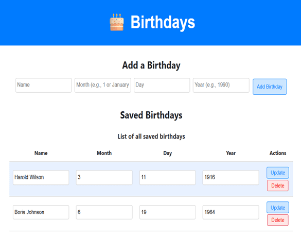This screenshot has height=237, width=301.
Task: Click Boris Johnson's day field showing 19
Action: [167, 212]
